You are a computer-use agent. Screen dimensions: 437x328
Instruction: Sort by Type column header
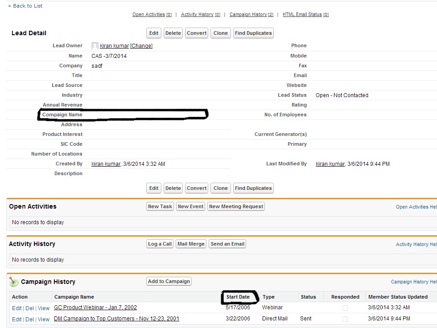(268, 297)
